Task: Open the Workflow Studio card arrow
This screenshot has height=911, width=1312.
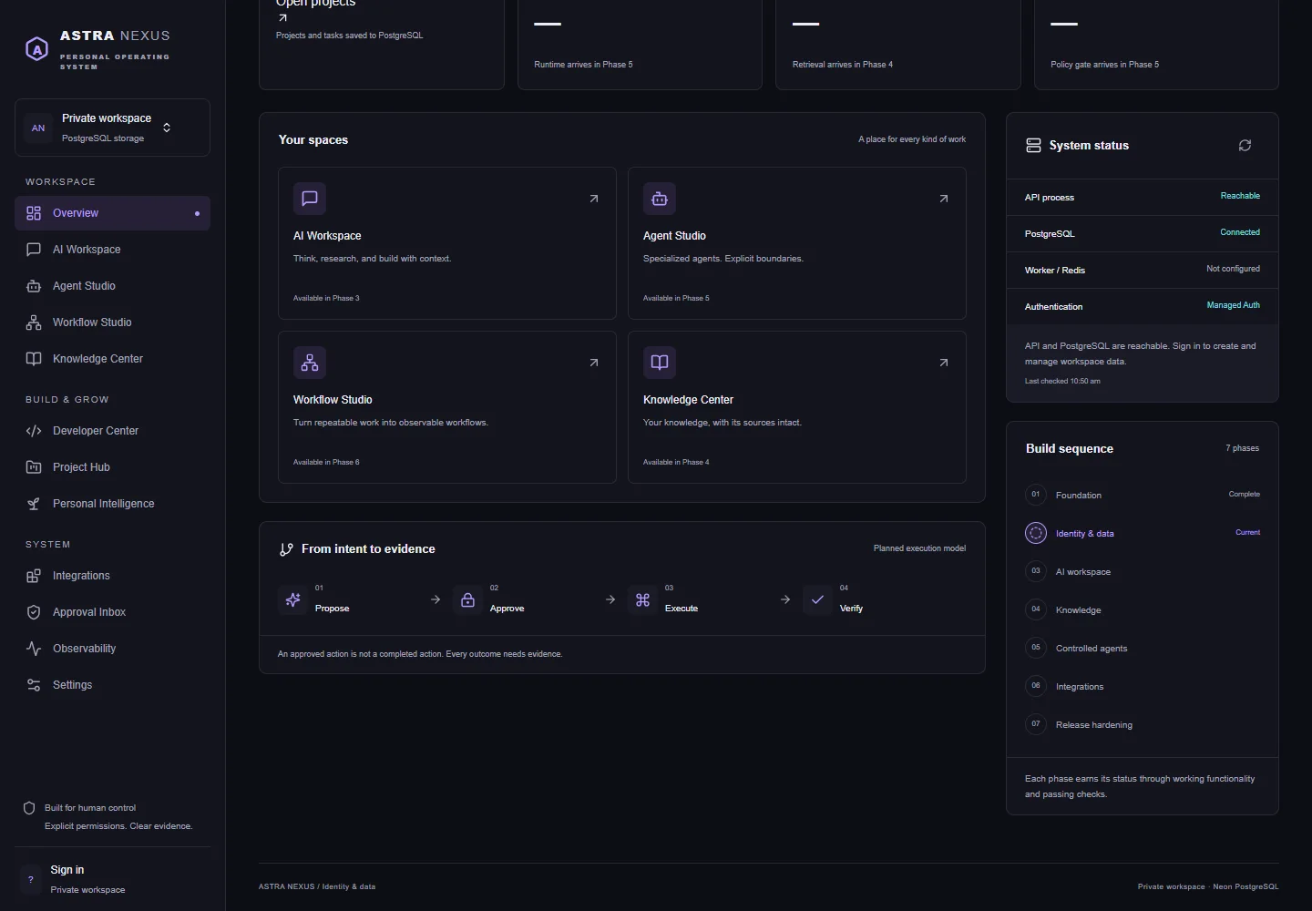Action: (x=594, y=363)
